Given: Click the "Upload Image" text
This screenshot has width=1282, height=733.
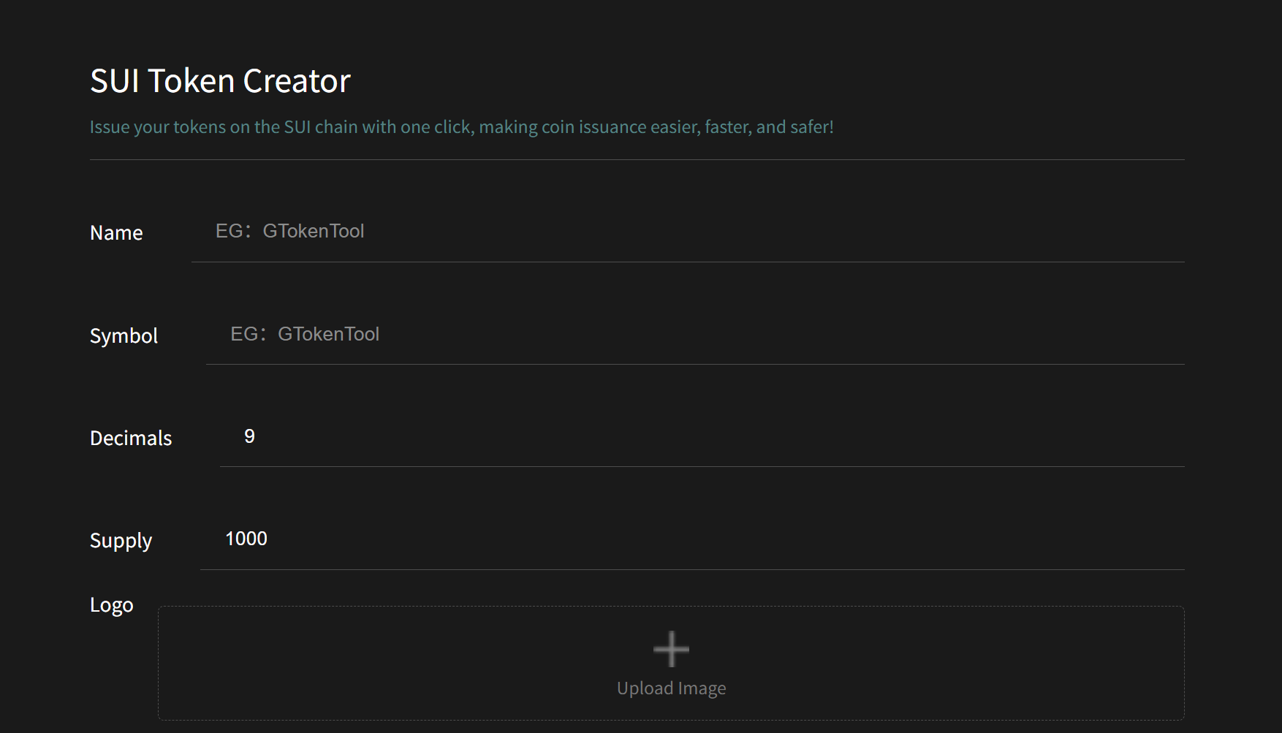Looking at the screenshot, I should [x=671, y=688].
